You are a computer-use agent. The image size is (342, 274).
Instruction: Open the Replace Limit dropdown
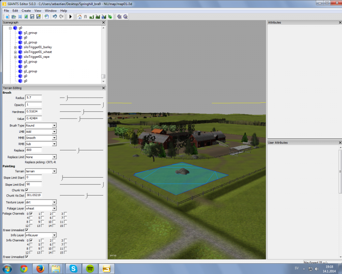click(41, 157)
